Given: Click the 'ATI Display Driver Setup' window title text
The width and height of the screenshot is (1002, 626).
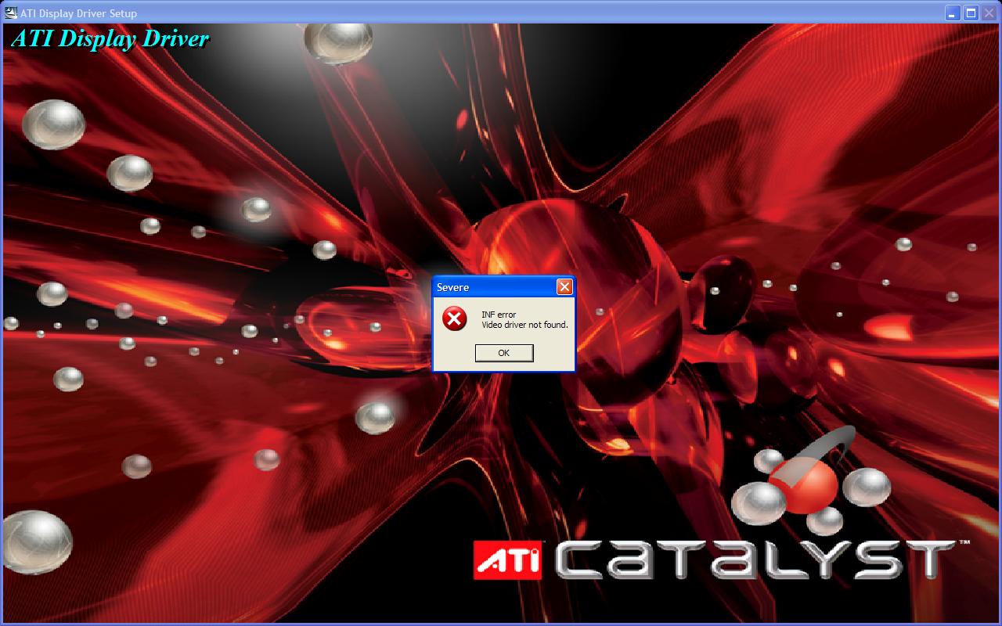Looking at the screenshot, I should [x=78, y=13].
